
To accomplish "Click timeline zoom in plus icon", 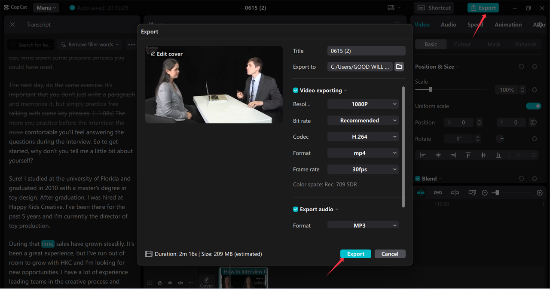I will coord(540,193).
